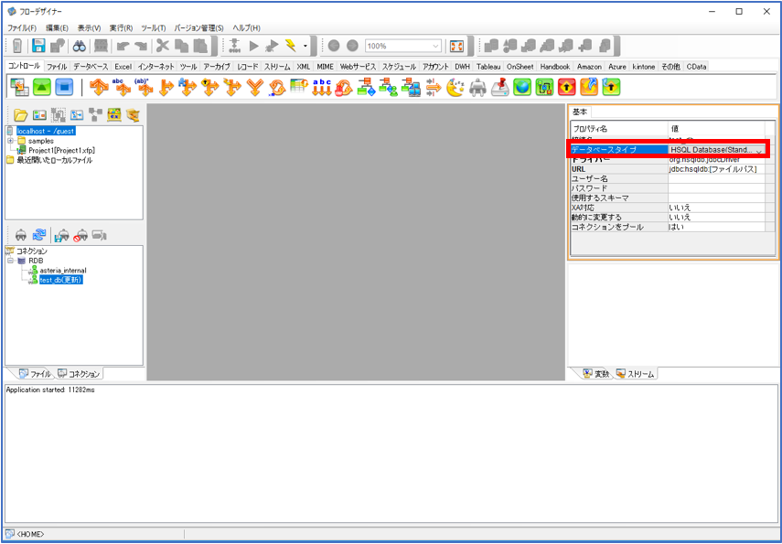Switch to the CData component tab
This screenshot has width=782, height=544.
[x=696, y=67]
